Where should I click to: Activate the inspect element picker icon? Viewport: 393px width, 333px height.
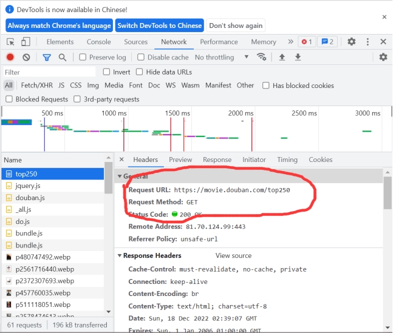point(10,42)
